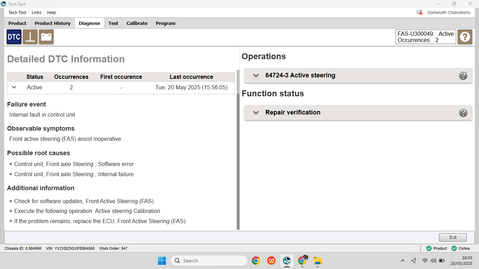
Task: Open the Help menu
Action: (52, 12)
